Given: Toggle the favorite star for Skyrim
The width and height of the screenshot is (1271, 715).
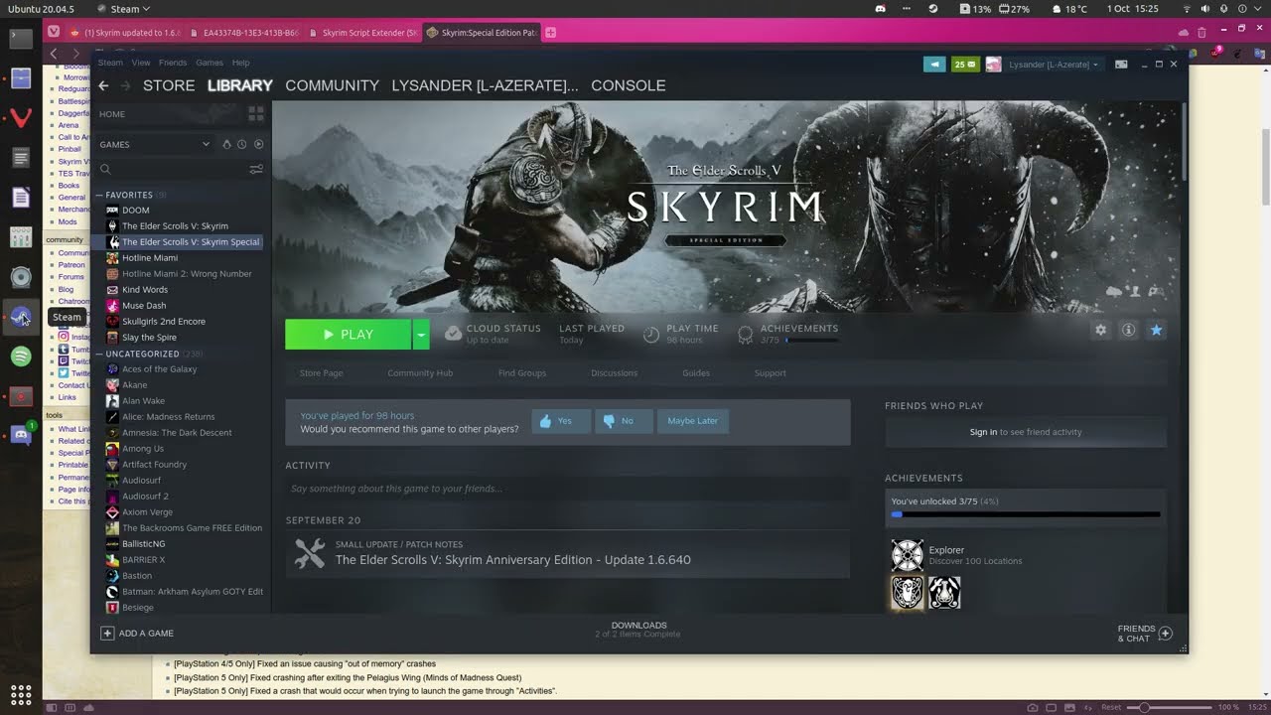Looking at the screenshot, I should (x=1156, y=330).
